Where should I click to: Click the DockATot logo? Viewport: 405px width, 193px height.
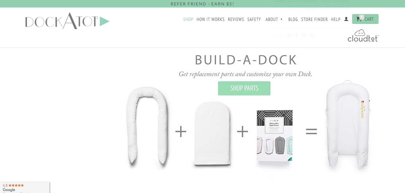tap(67, 21)
